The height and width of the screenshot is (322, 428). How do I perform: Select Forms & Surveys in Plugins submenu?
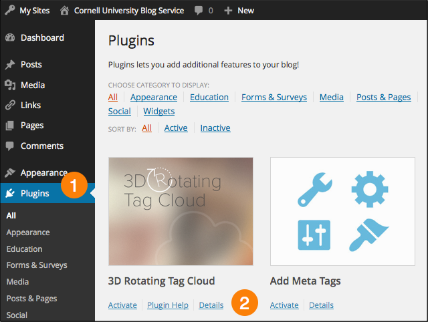pos(37,265)
